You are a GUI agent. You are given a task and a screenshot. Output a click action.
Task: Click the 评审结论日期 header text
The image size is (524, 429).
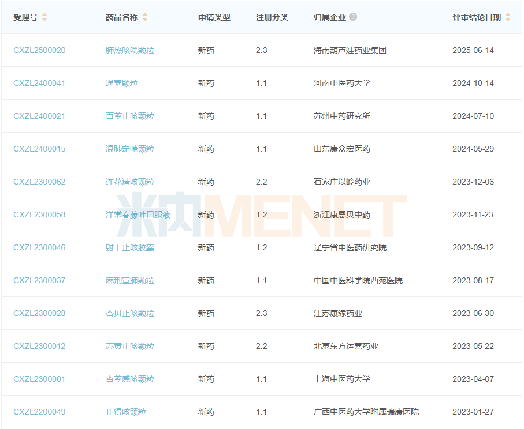click(x=477, y=17)
